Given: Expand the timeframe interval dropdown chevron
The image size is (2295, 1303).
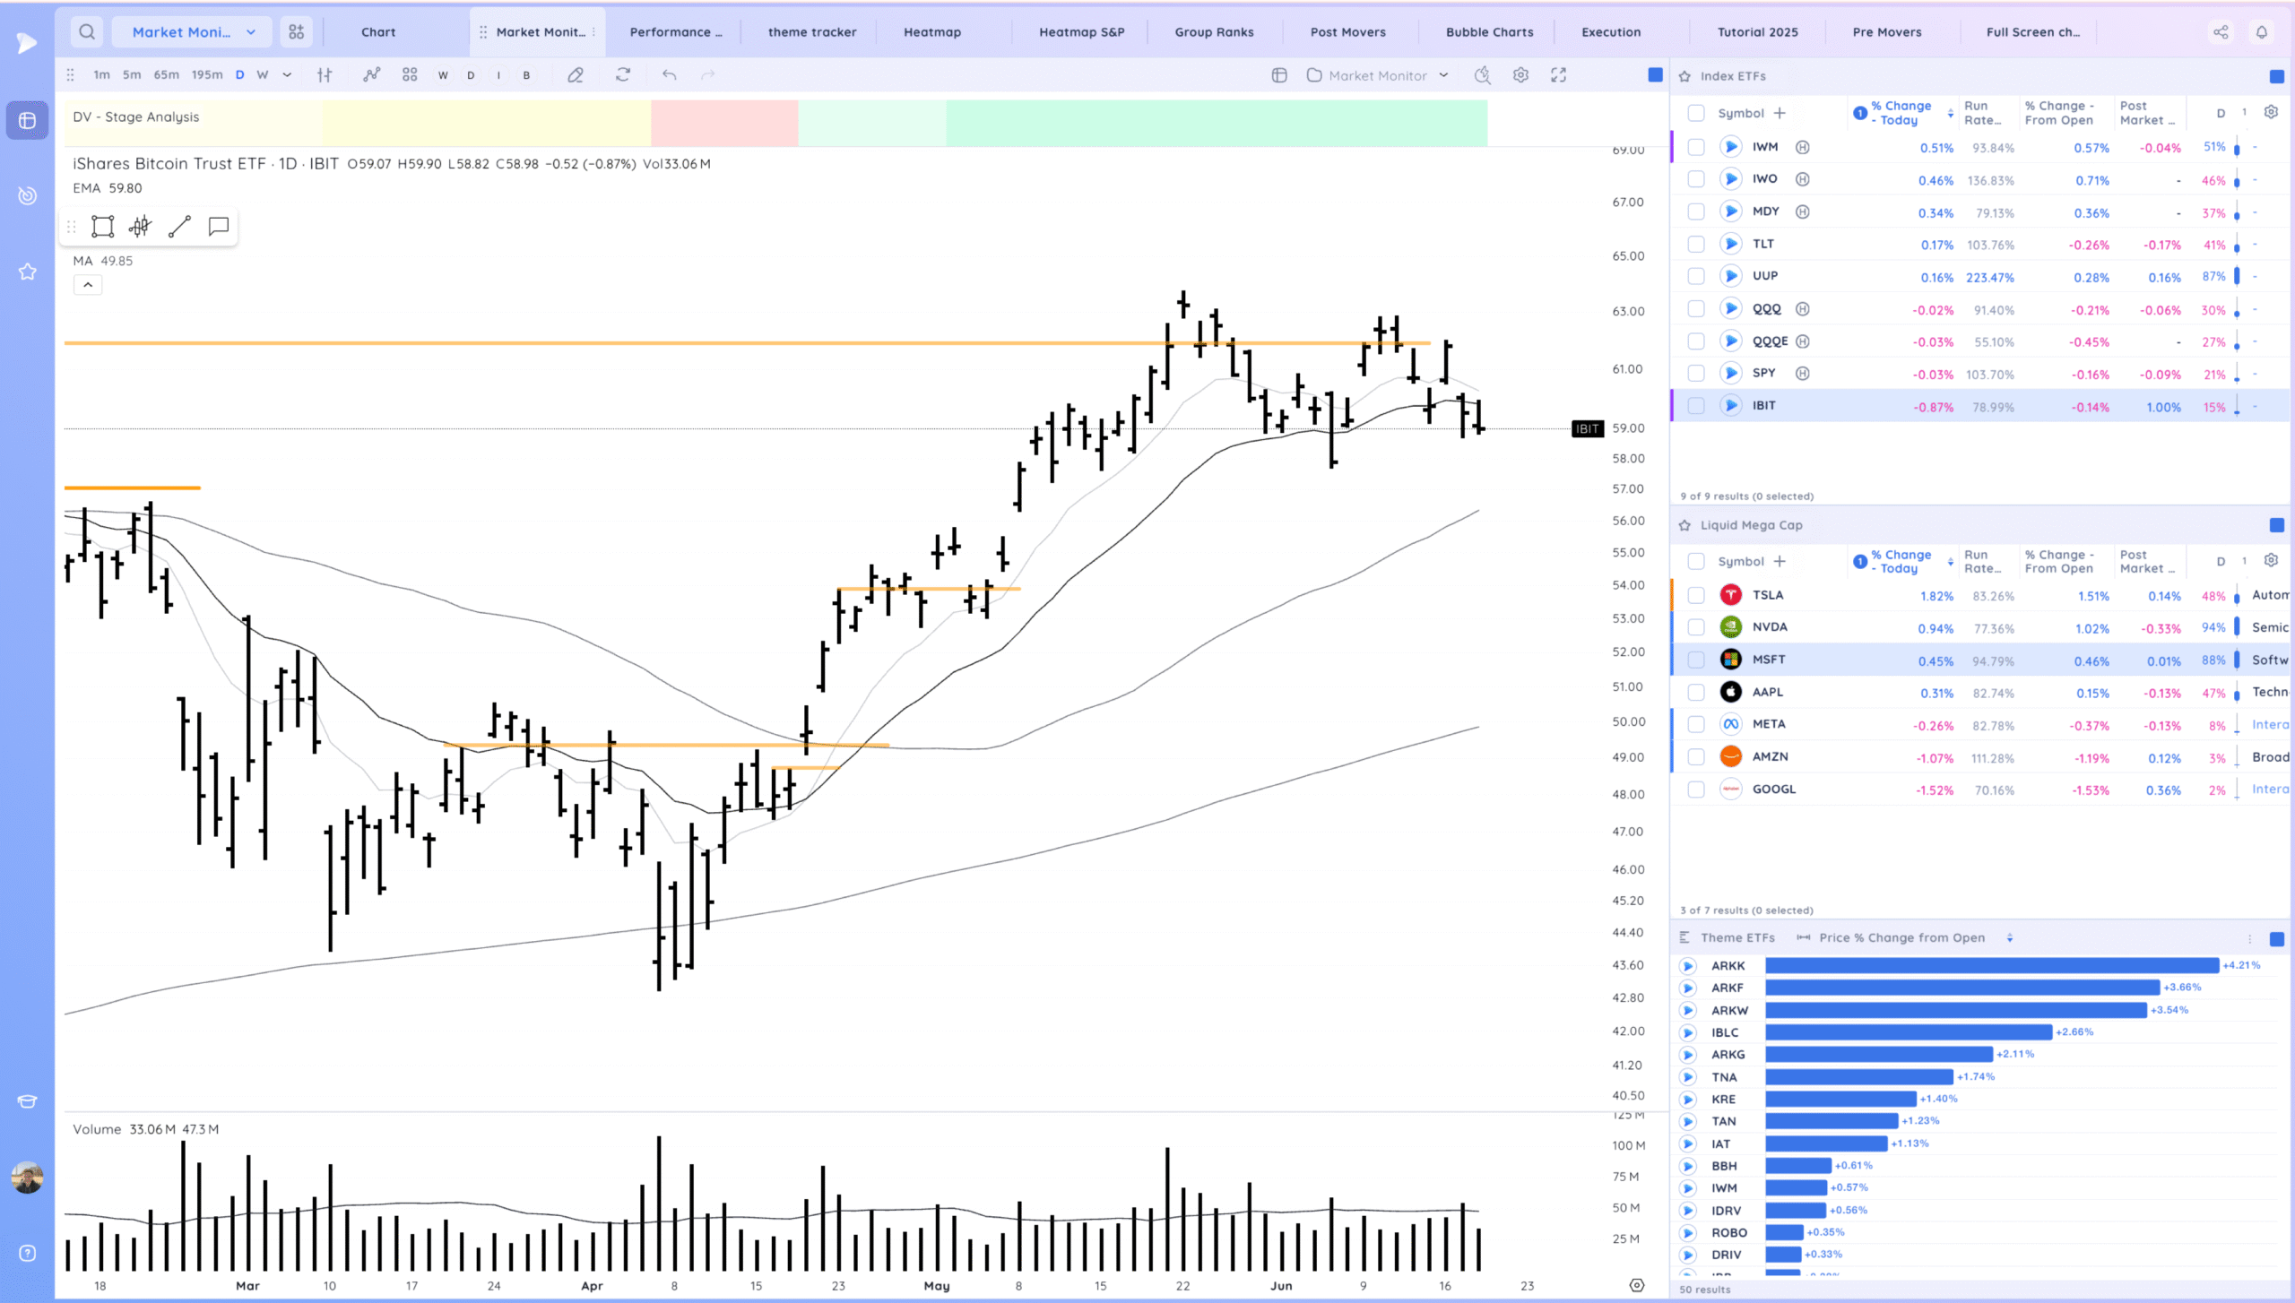Looking at the screenshot, I should coord(287,75).
